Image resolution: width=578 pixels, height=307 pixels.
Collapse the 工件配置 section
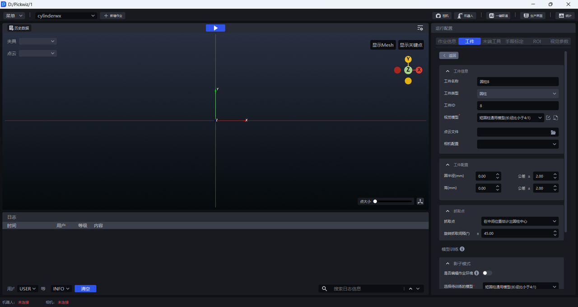click(x=447, y=165)
